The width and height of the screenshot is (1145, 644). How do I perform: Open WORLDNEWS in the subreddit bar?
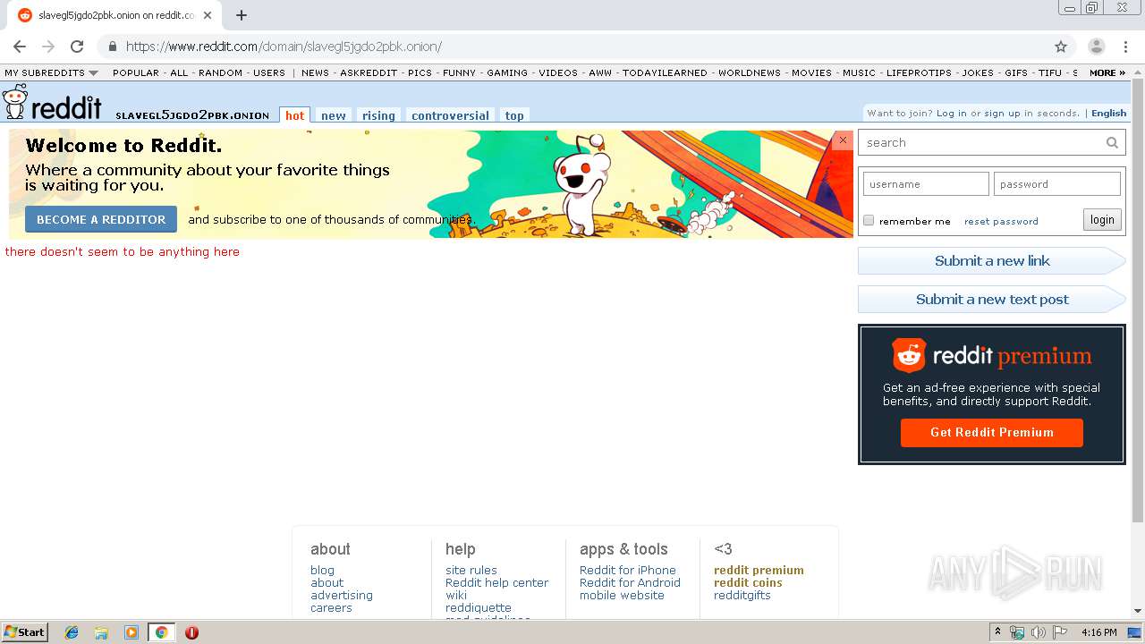(750, 72)
